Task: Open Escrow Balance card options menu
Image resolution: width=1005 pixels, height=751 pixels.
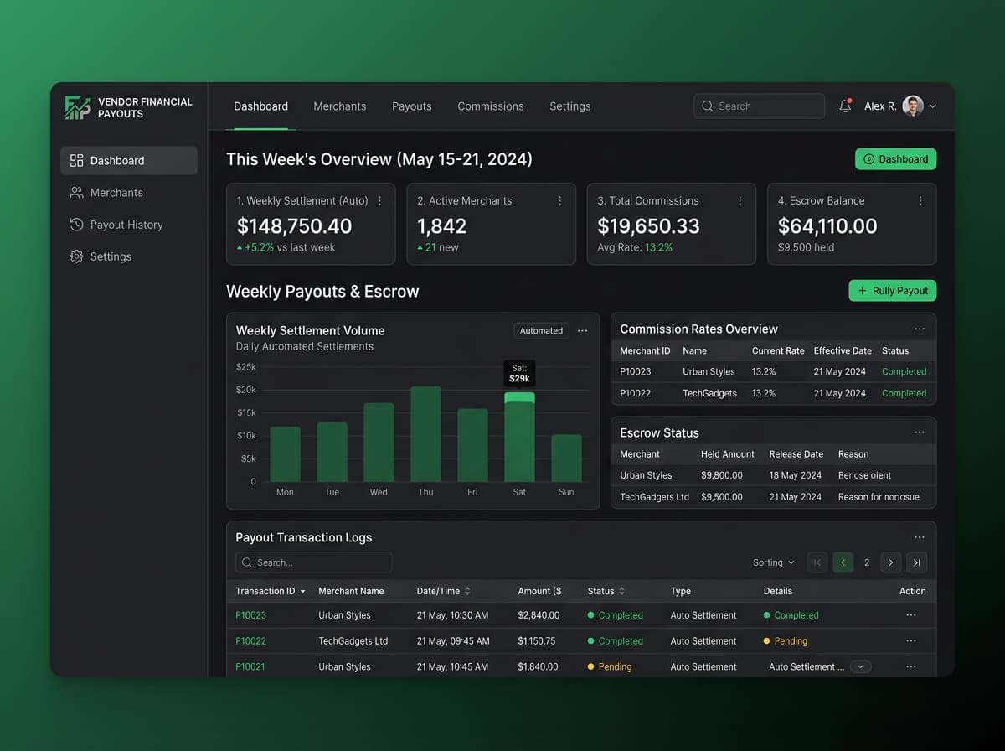Action: click(x=920, y=201)
